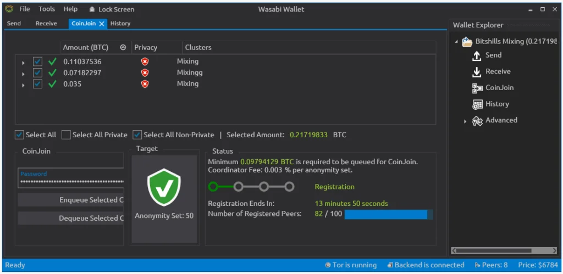Image resolution: width=563 pixels, height=274 pixels.
Task: Click the green checkmark beside 0.11037536
Action: [x=52, y=61]
